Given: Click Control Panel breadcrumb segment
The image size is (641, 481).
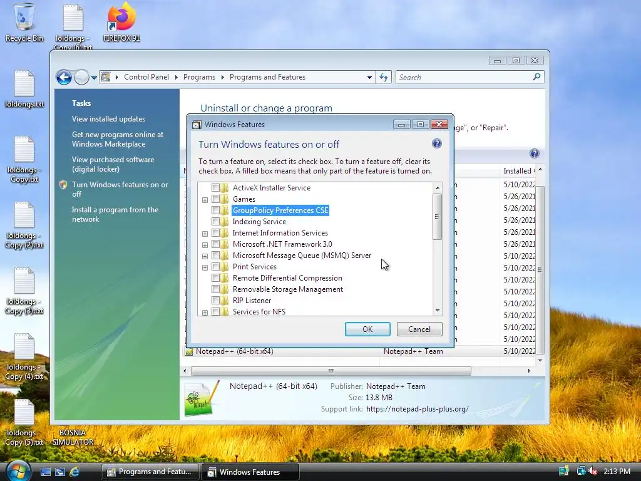Looking at the screenshot, I should pos(146,77).
